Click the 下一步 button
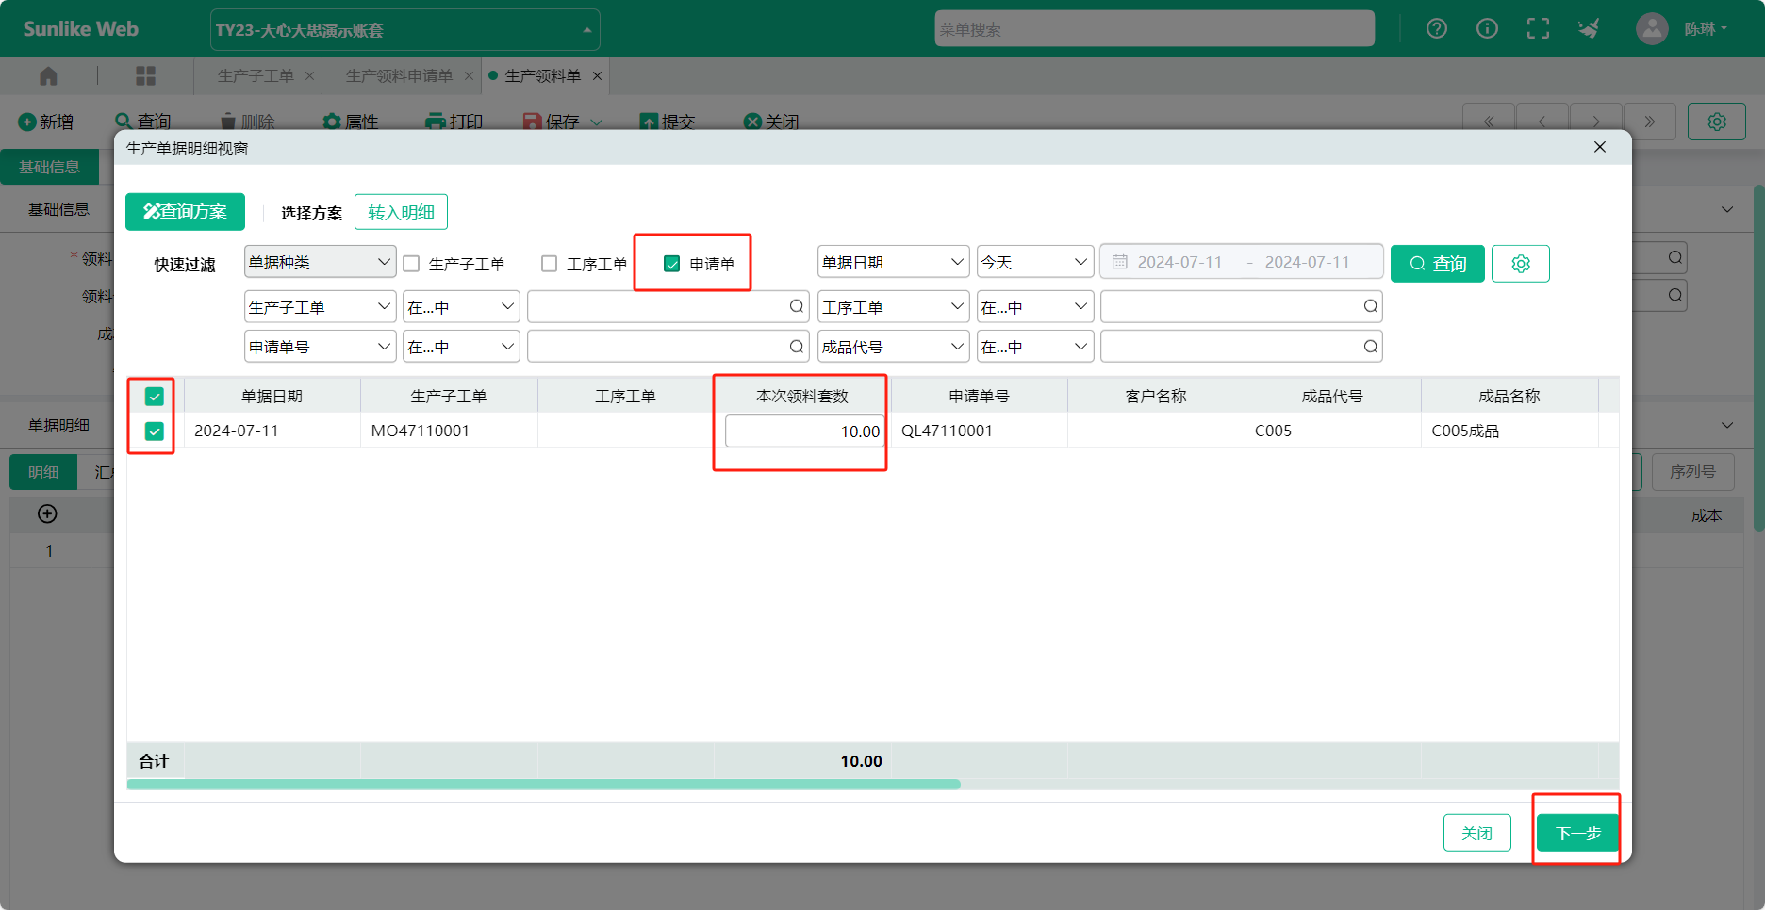This screenshot has width=1765, height=910. point(1577,833)
